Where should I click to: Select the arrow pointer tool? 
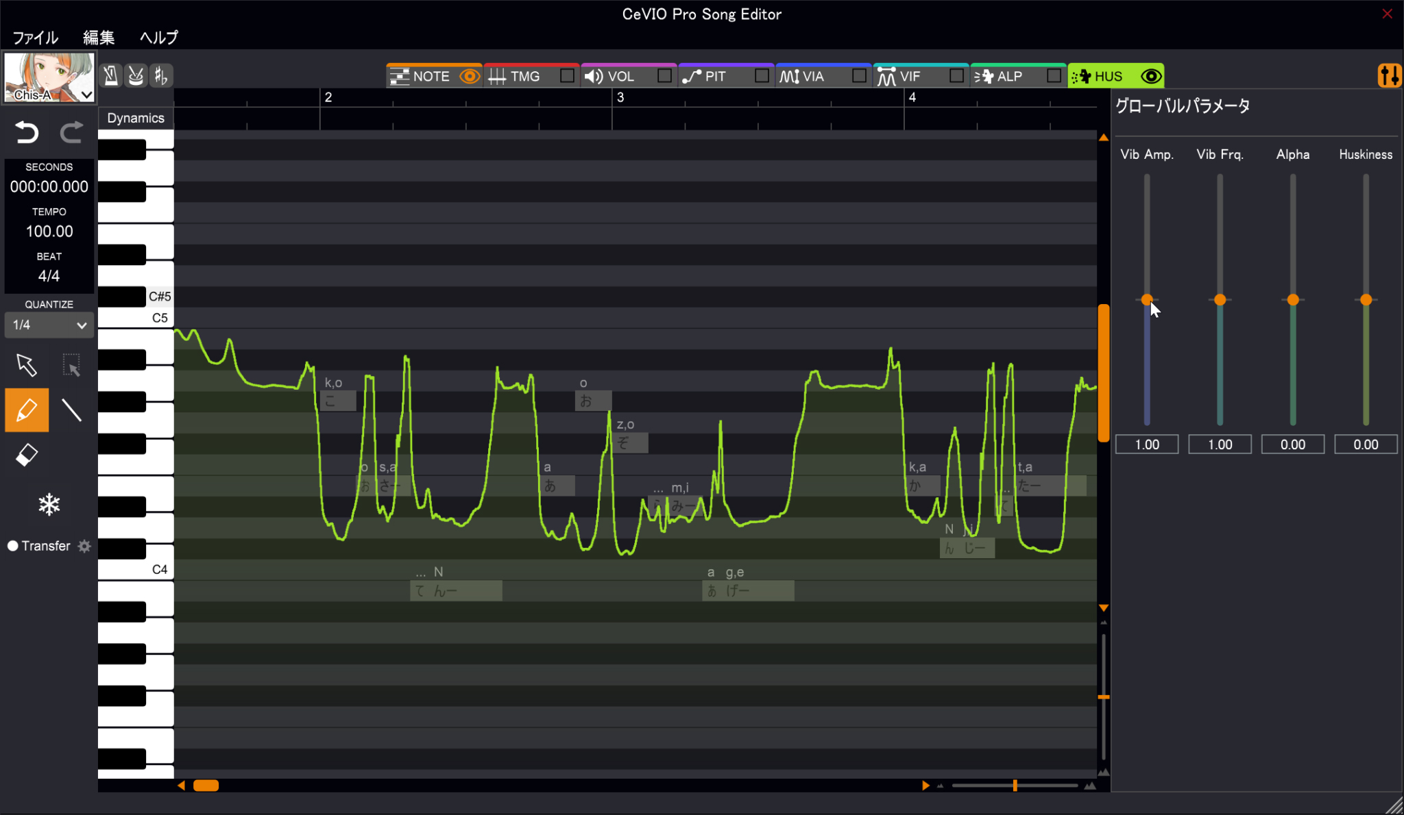click(27, 365)
